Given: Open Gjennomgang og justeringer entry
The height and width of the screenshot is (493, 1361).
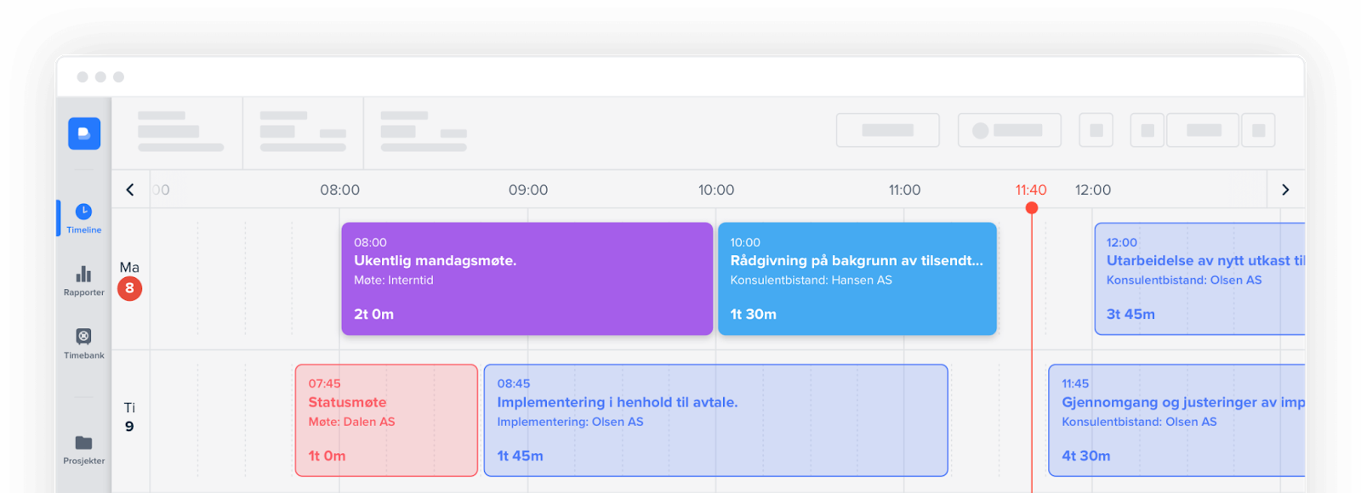Looking at the screenshot, I should [1177, 421].
